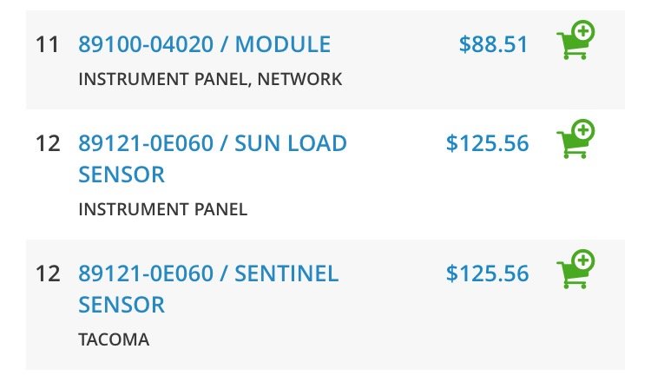This screenshot has width=651, height=382.
Task: Click $125.56 price of SUN LOAD SENSOR
Action: tap(488, 143)
